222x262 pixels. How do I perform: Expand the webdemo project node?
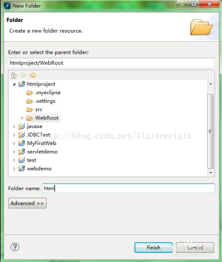(x=14, y=169)
